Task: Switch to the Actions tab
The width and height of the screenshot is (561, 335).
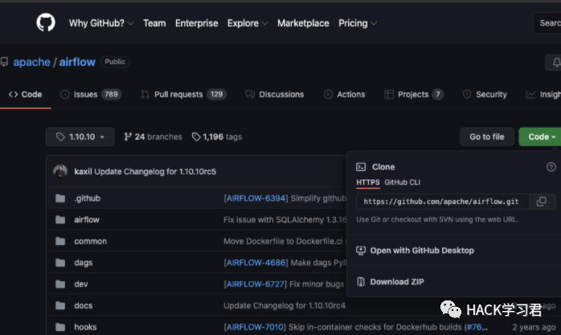Action: [344, 94]
